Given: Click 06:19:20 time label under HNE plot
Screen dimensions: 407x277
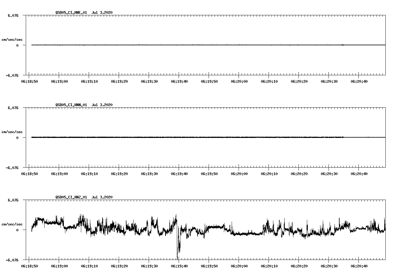Looking at the screenshot, I should (119, 81).
